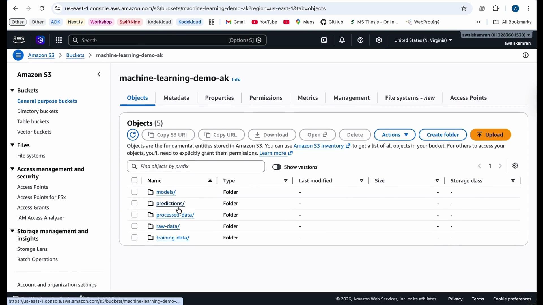Open the United States (N. Virginia) region selector
This screenshot has height=305, width=543.
423,40
